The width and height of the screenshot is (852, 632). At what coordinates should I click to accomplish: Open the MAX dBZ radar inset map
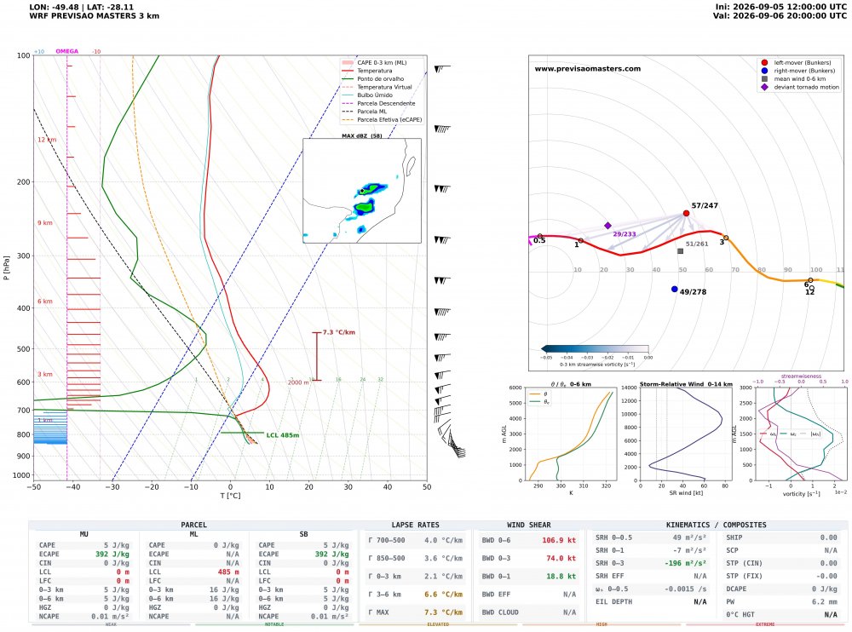coord(362,191)
